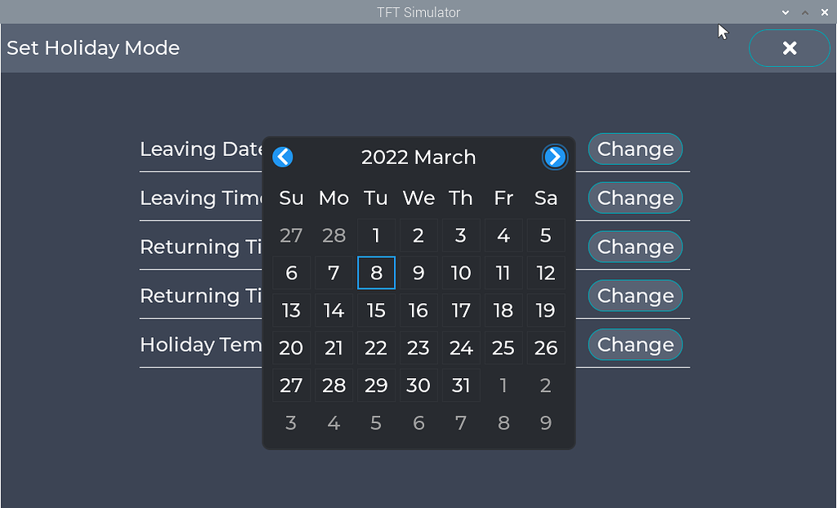Viewport: 837px width, 508px height.
Task: Pick March 20 from the calendar grid
Action: (x=291, y=348)
